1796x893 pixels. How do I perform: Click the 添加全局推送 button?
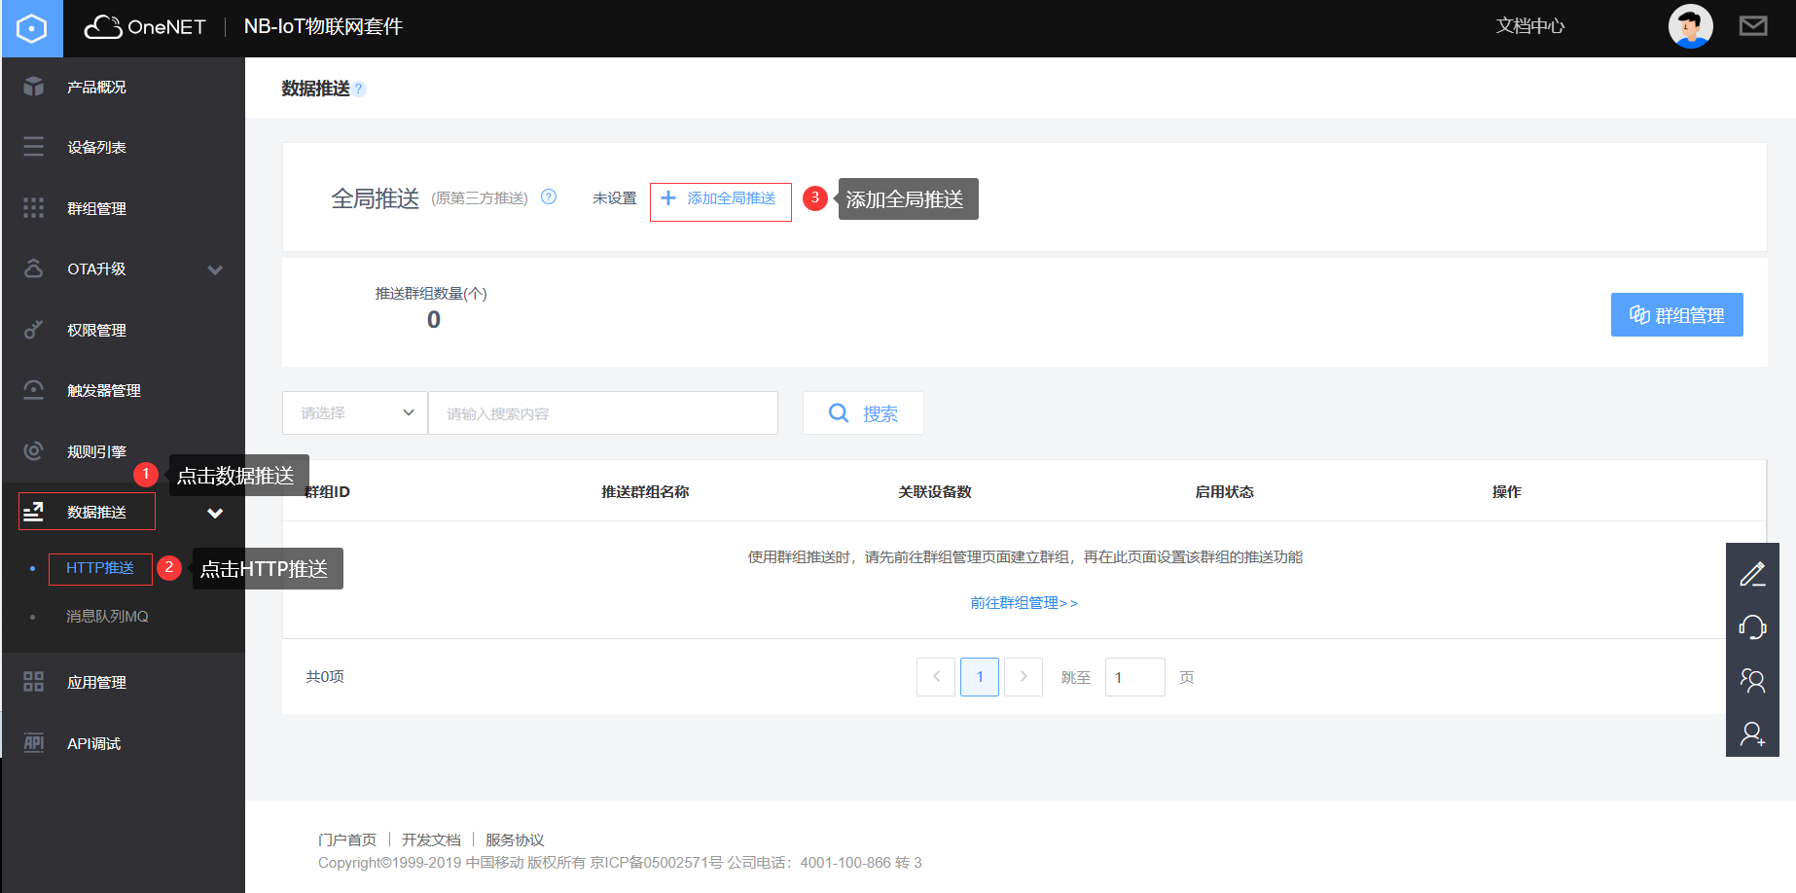(720, 199)
